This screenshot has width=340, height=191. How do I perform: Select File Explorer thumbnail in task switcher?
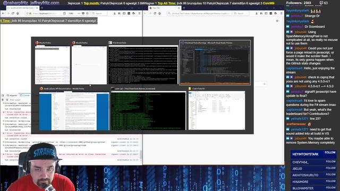(217, 109)
